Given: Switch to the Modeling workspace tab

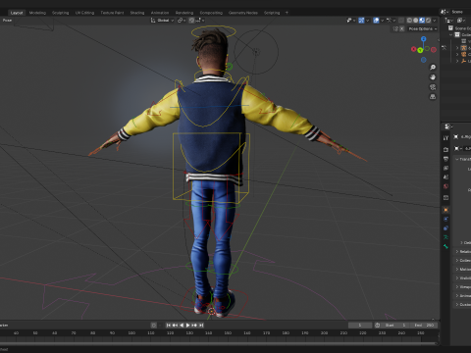Looking at the screenshot, I should [37, 13].
